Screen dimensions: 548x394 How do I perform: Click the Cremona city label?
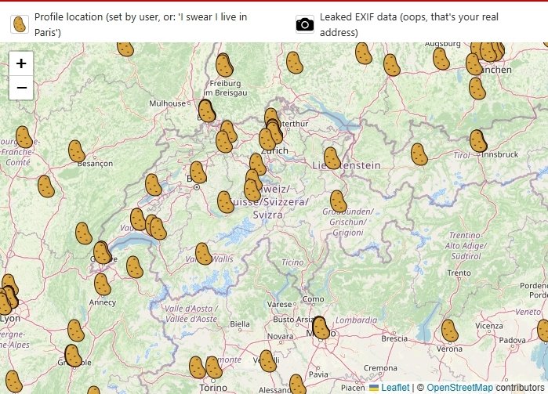[380, 368]
